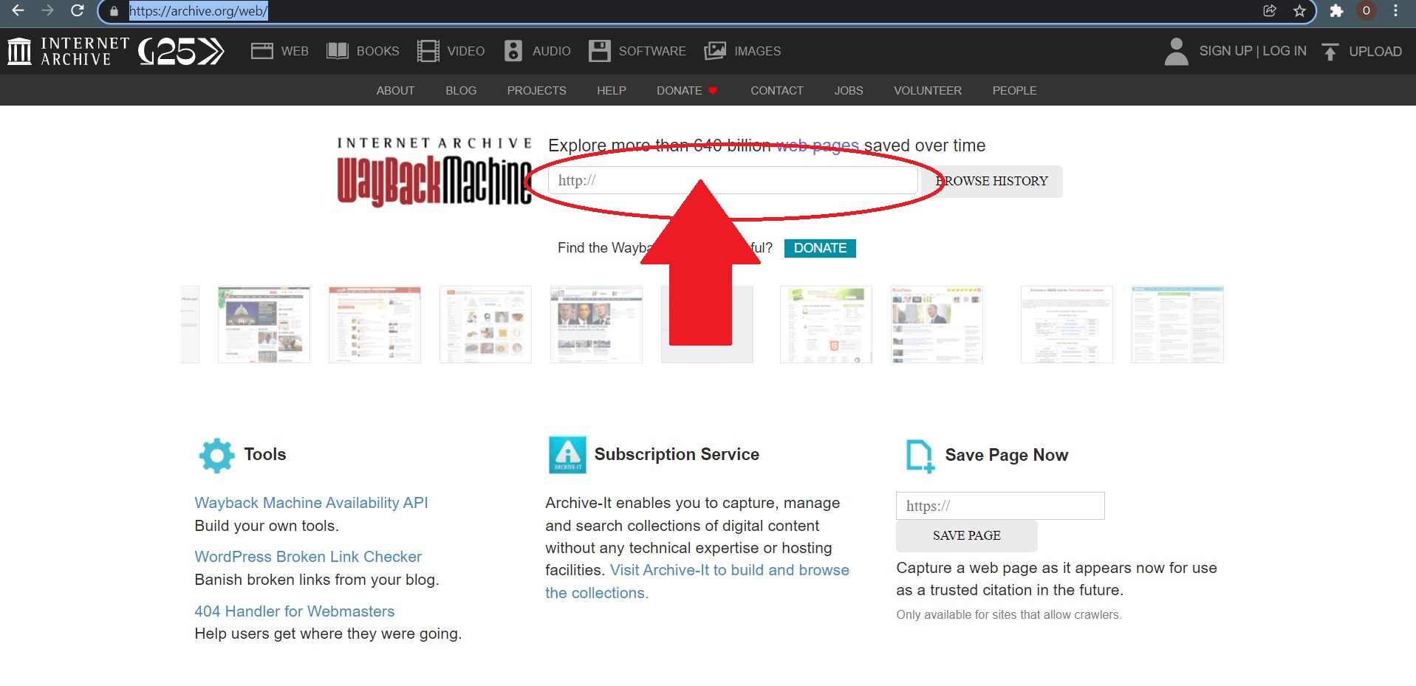This screenshot has width=1416, height=686.
Task: Open the Projects menu item
Action: click(536, 91)
